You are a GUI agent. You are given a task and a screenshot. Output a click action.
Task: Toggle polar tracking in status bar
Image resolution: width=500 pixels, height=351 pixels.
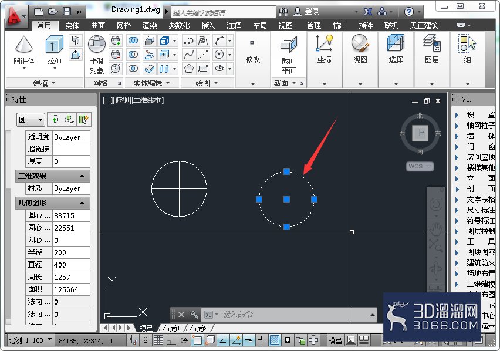click(184, 340)
